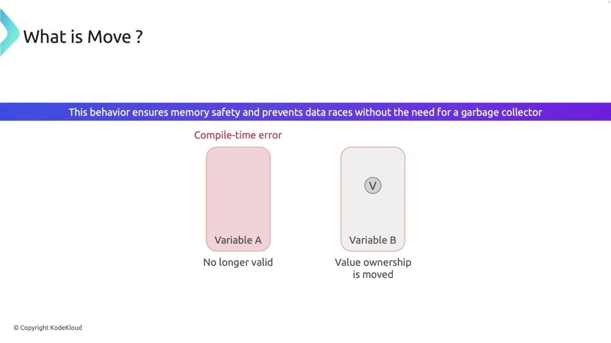Click the word "Copyright" in the footer
Viewport: 611px width, 343px height.
pos(34,328)
